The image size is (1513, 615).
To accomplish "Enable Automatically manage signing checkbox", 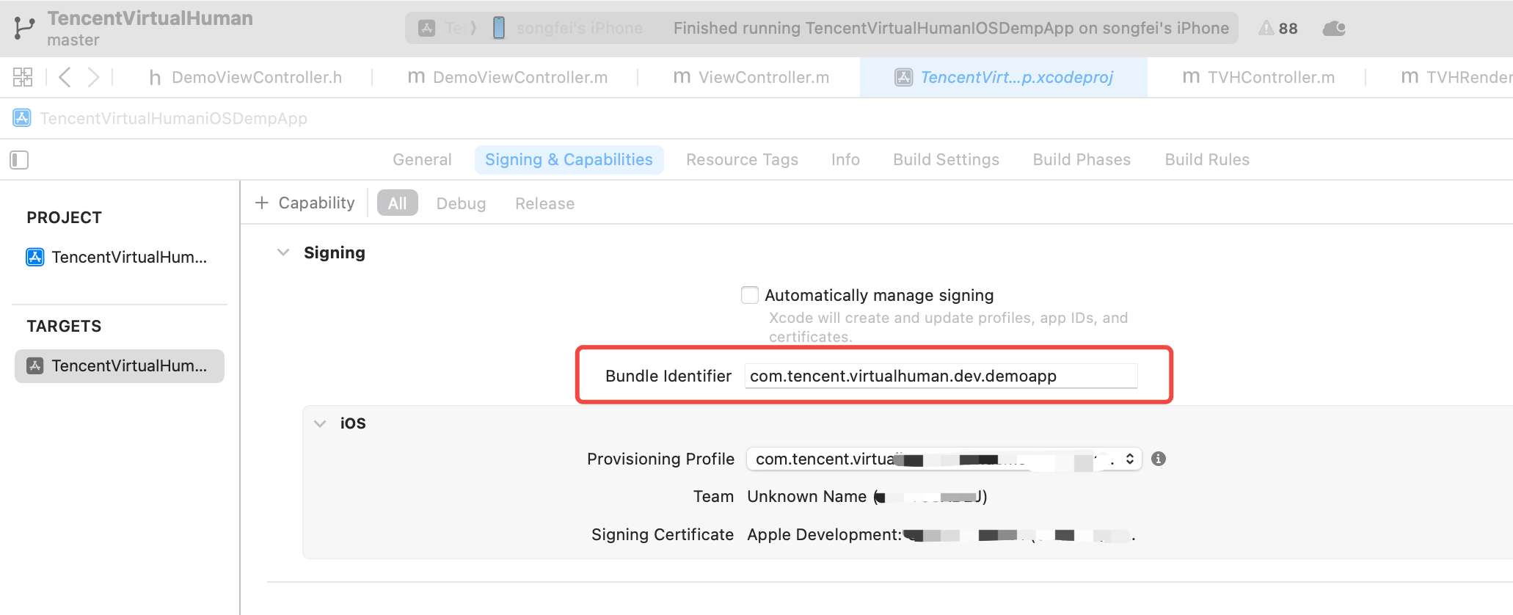I will (749, 295).
